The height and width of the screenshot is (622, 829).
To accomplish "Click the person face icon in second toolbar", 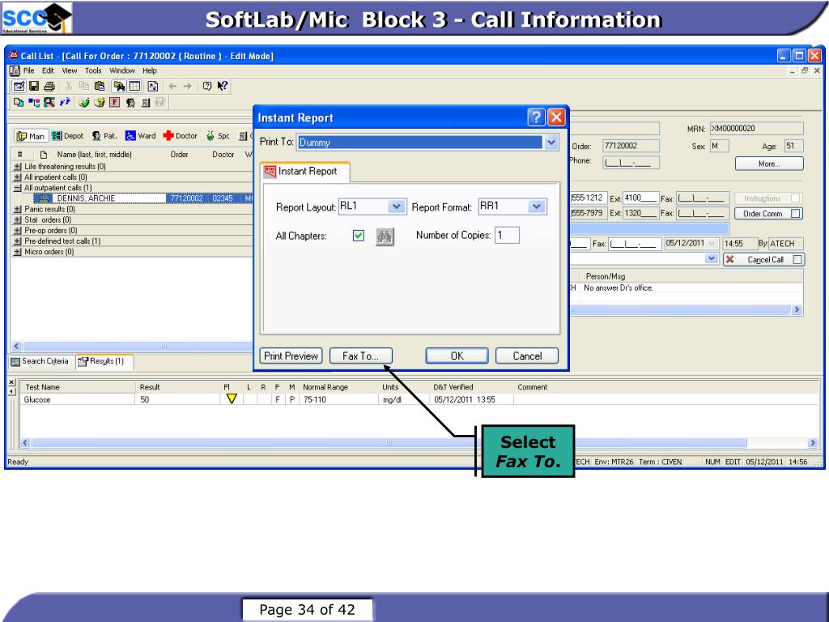I will click(130, 102).
